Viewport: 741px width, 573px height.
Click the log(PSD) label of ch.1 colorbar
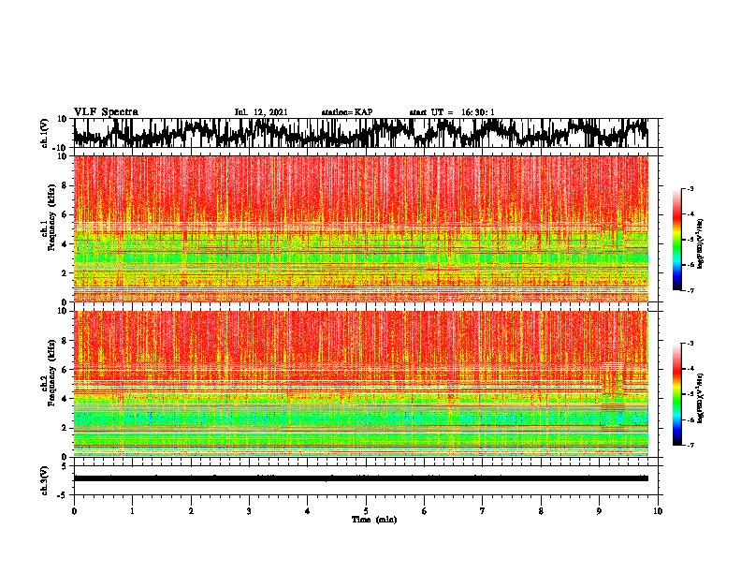pyautogui.click(x=700, y=243)
